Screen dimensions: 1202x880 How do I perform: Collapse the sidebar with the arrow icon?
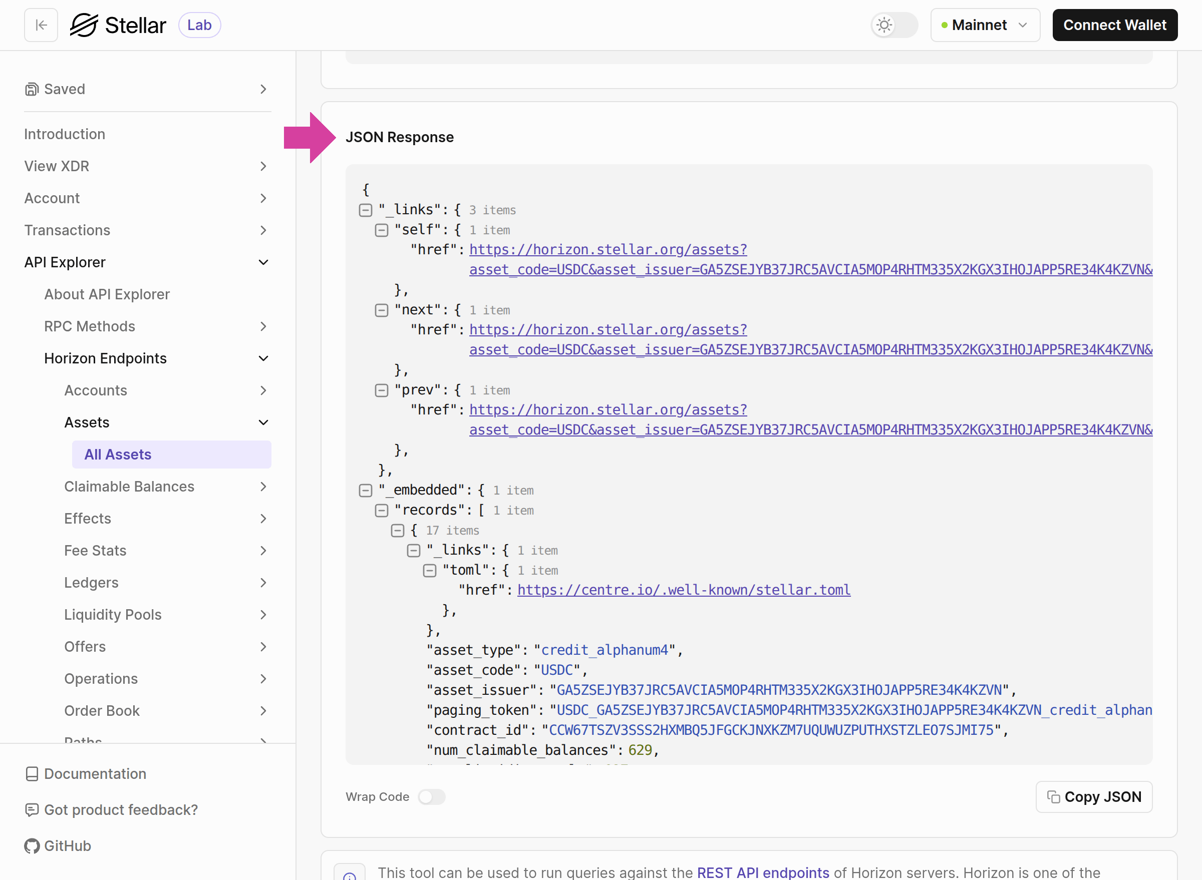(41, 25)
